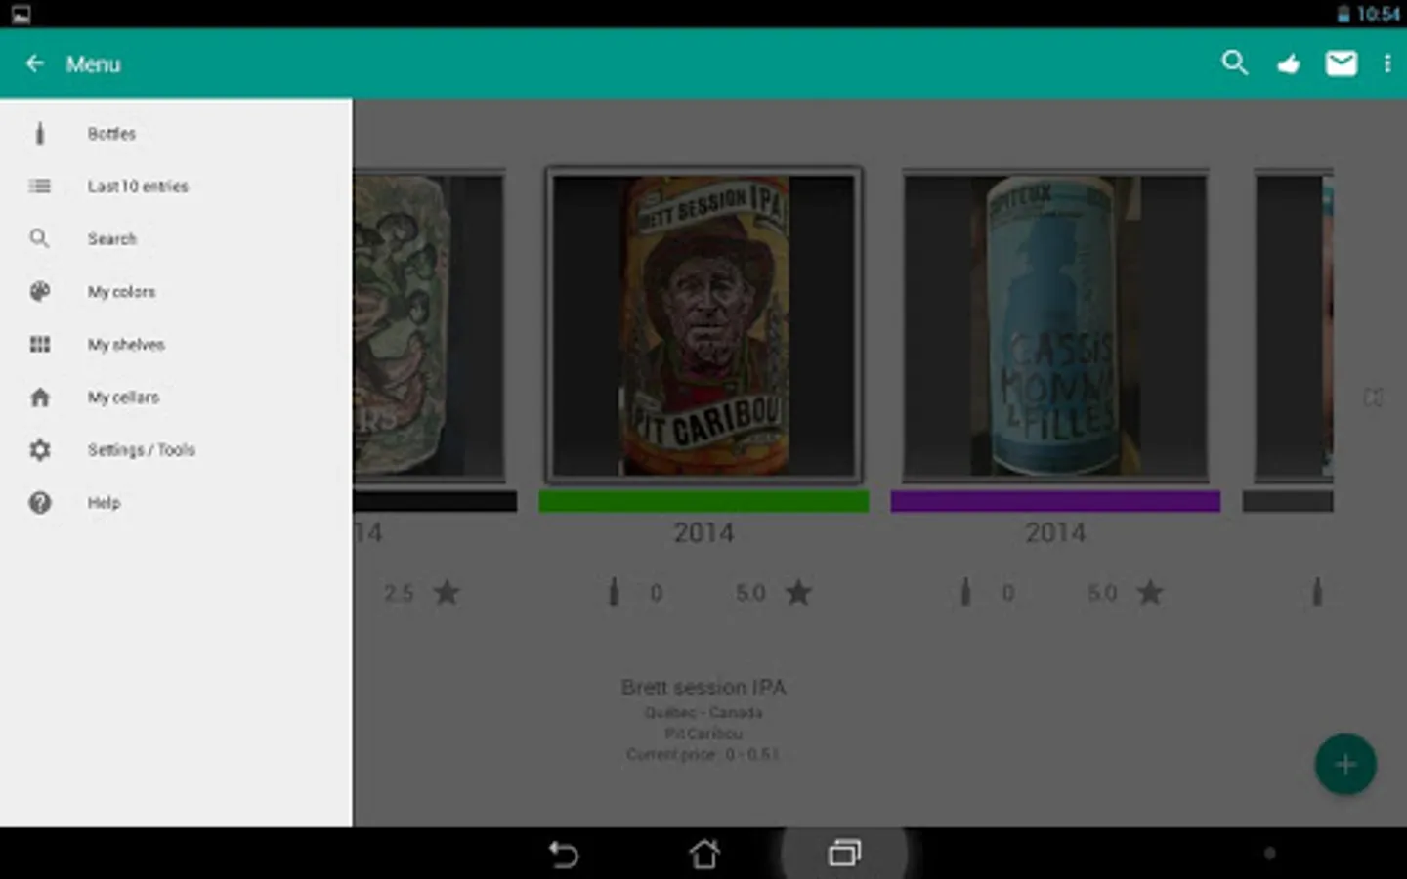Tap the bottle count icon under Pit Caribou

click(614, 592)
